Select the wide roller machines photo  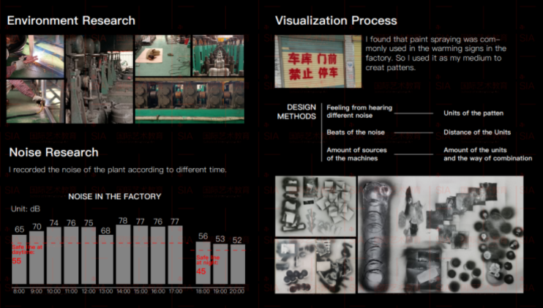click(x=189, y=101)
